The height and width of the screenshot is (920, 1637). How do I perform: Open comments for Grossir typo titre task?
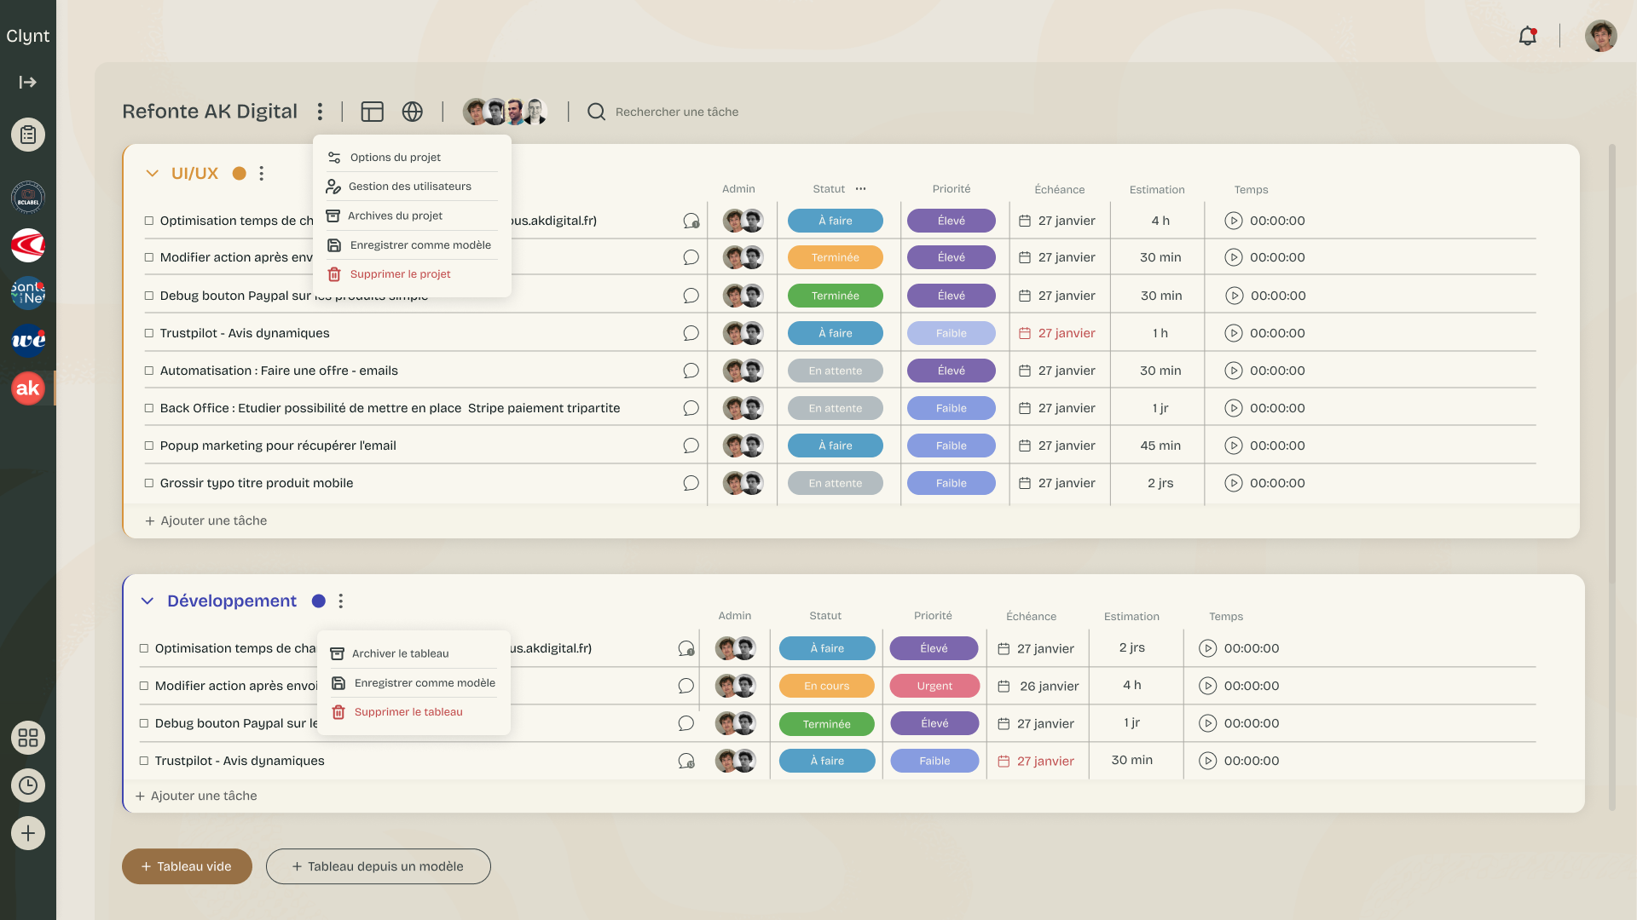click(691, 483)
